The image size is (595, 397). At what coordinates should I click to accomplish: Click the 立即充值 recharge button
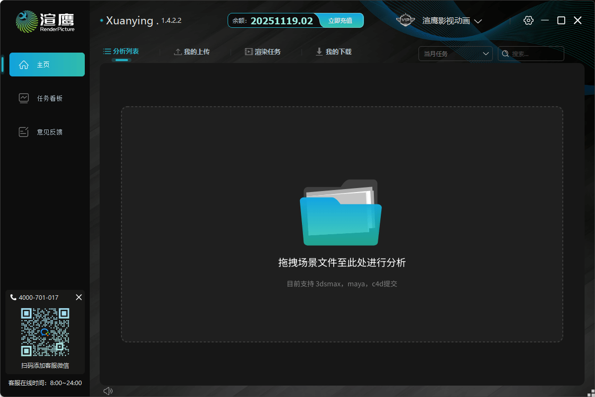coord(341,20)
